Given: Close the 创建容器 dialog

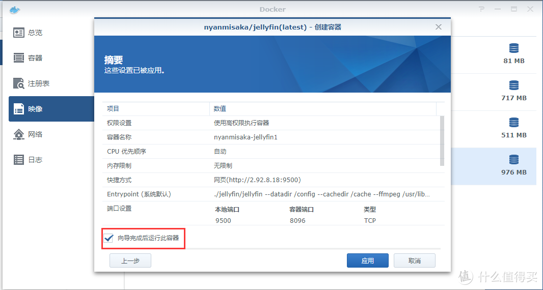Looking at the screenshot, I should point(439,27).
